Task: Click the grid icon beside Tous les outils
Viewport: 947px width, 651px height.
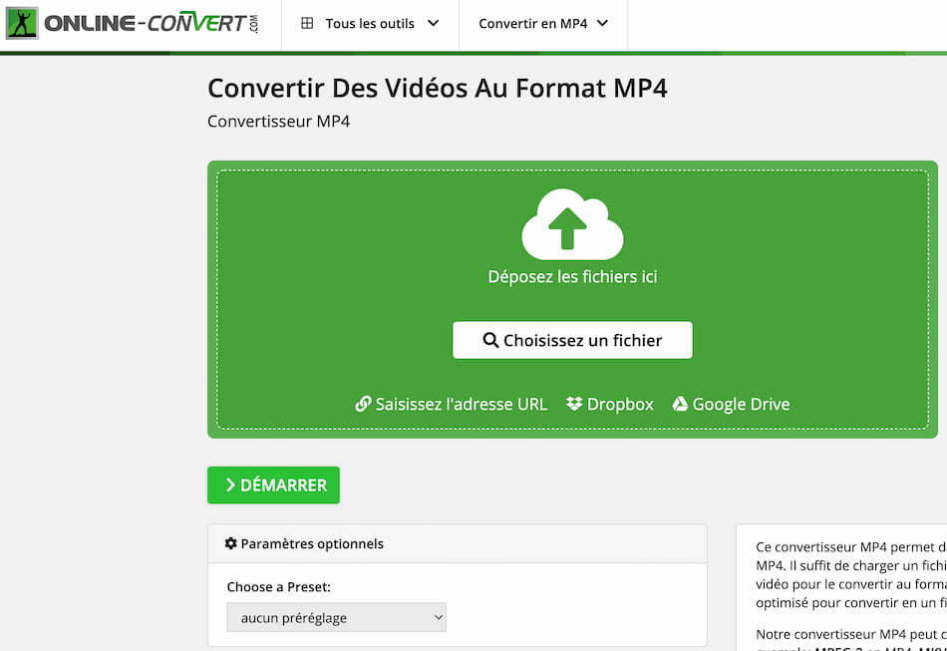Action: coord(307,24)
